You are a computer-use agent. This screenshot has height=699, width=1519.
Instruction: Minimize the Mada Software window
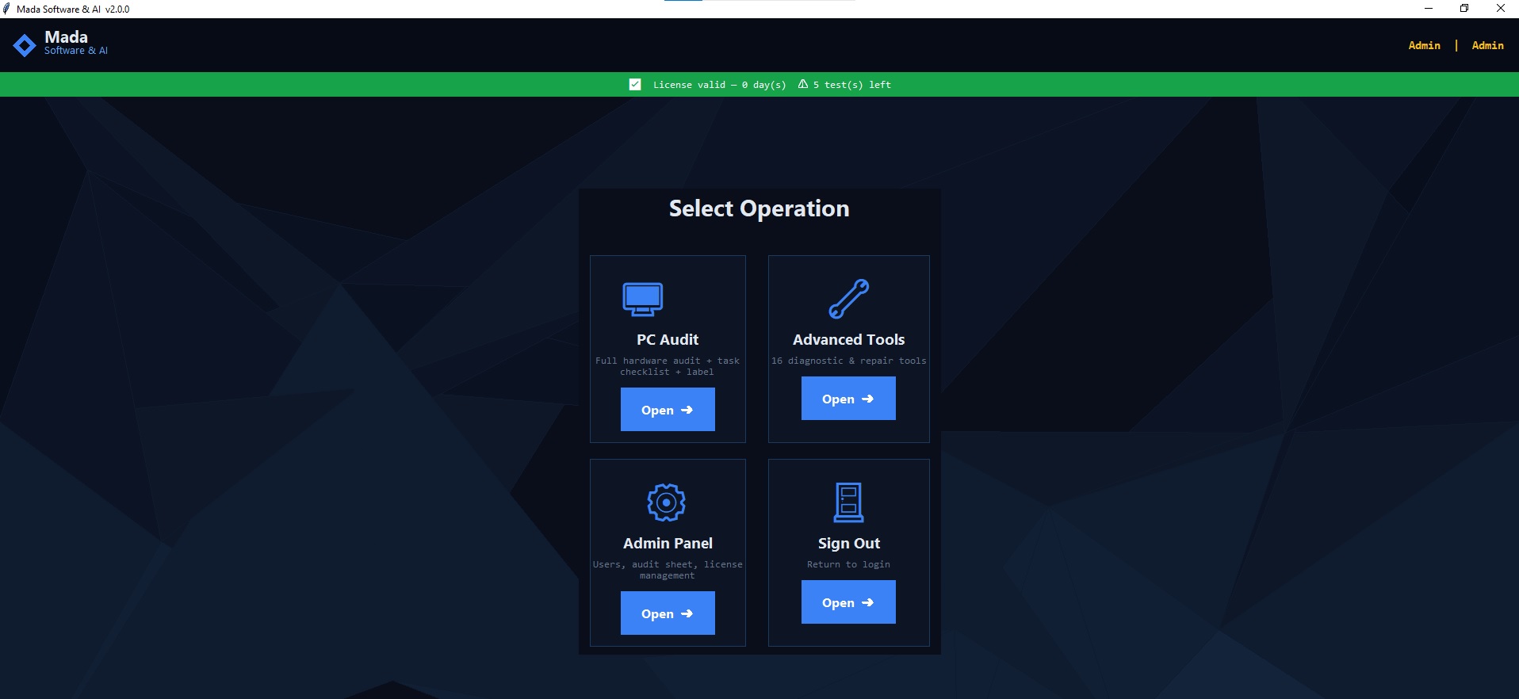(1429, 9)
